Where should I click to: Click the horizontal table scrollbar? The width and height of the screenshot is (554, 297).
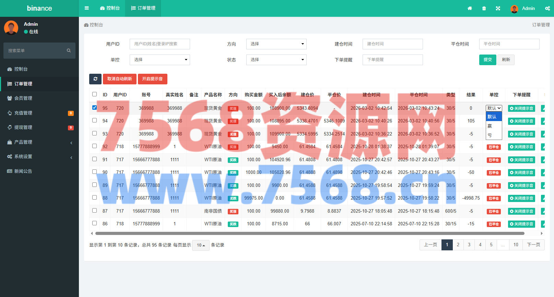pyautogui.click(x=309, y=233)
